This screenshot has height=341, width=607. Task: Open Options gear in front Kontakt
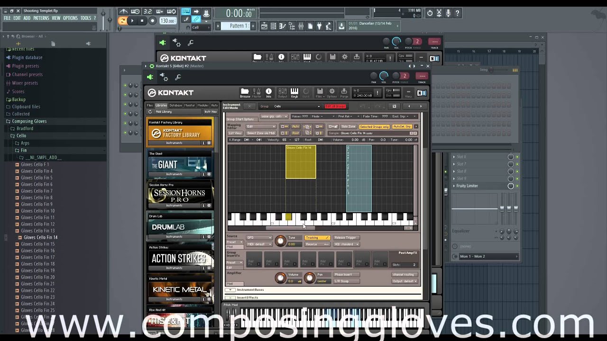tap(332, 93)
